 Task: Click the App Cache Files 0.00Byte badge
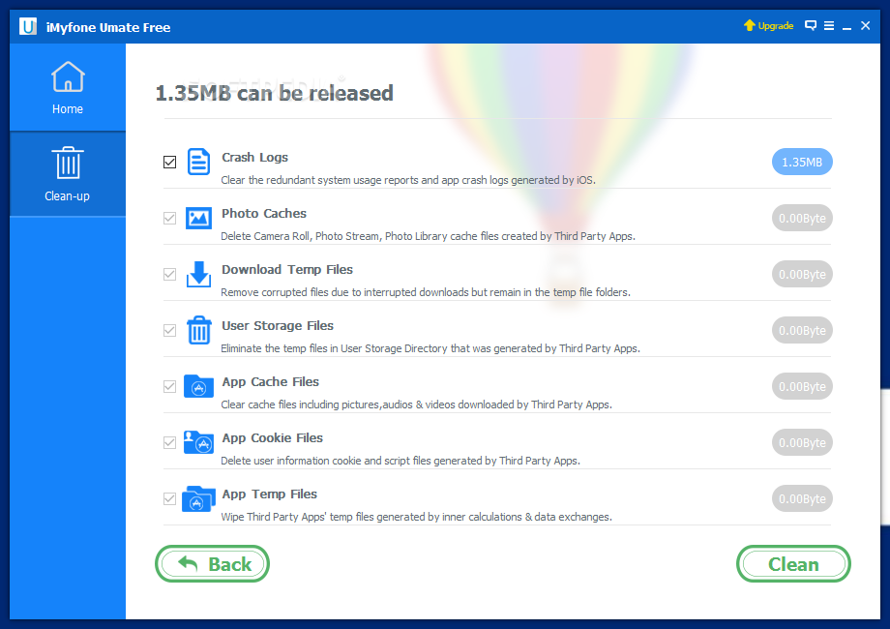click(802, 387)
